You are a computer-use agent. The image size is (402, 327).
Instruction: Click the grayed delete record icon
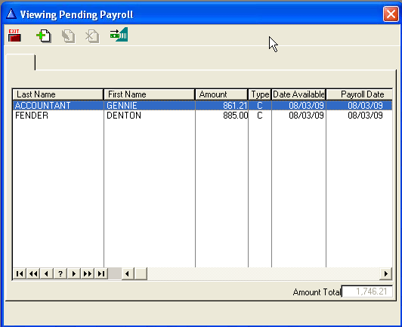pyautogui.click(x=92, y=36)
